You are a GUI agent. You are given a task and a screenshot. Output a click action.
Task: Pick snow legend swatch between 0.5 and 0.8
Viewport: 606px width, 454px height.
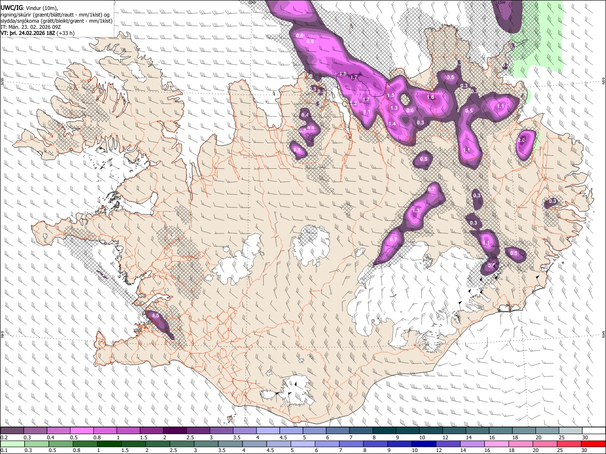point(81,431)
